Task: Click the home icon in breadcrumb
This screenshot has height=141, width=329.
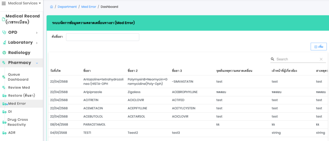Action: coord(52,7)
